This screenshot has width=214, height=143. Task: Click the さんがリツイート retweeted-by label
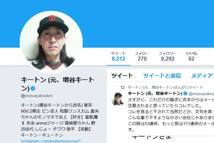(x=165, y=87)
